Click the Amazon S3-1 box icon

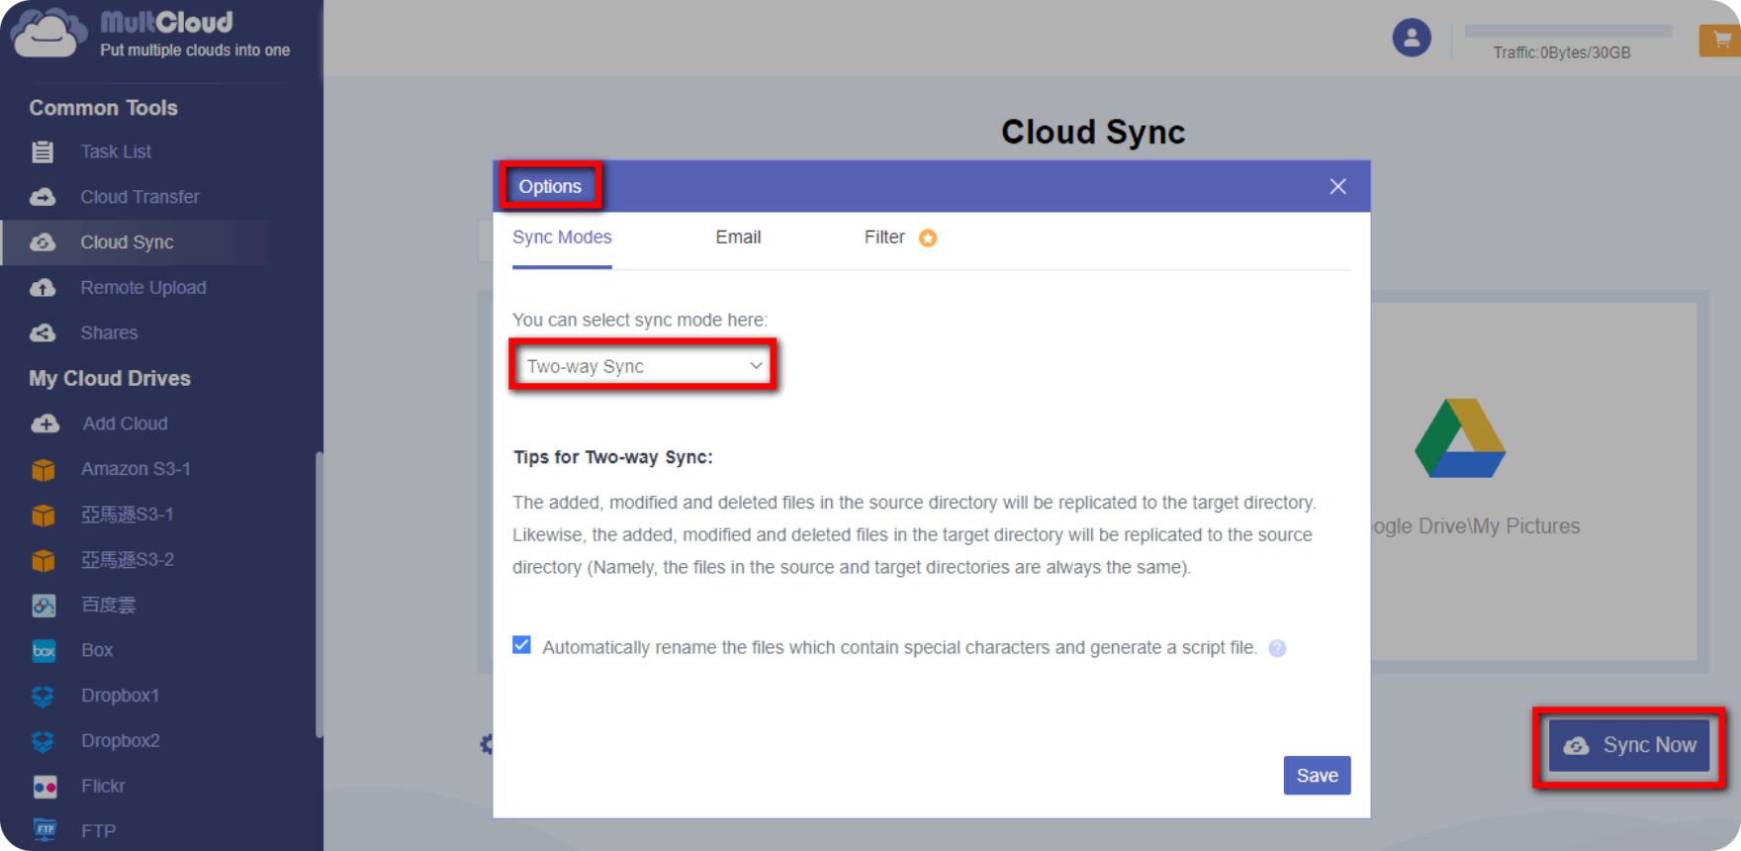click(x=44, y=469)
